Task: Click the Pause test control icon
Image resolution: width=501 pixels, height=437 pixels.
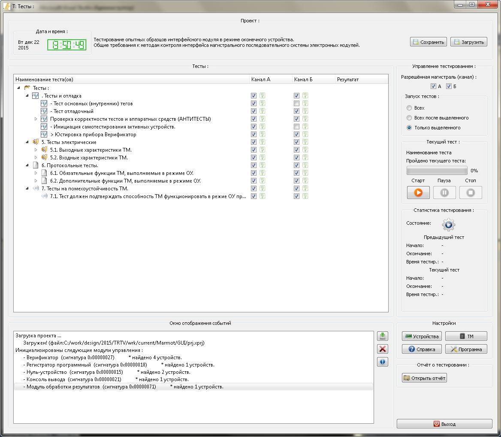Action: (x=444, y=193)
